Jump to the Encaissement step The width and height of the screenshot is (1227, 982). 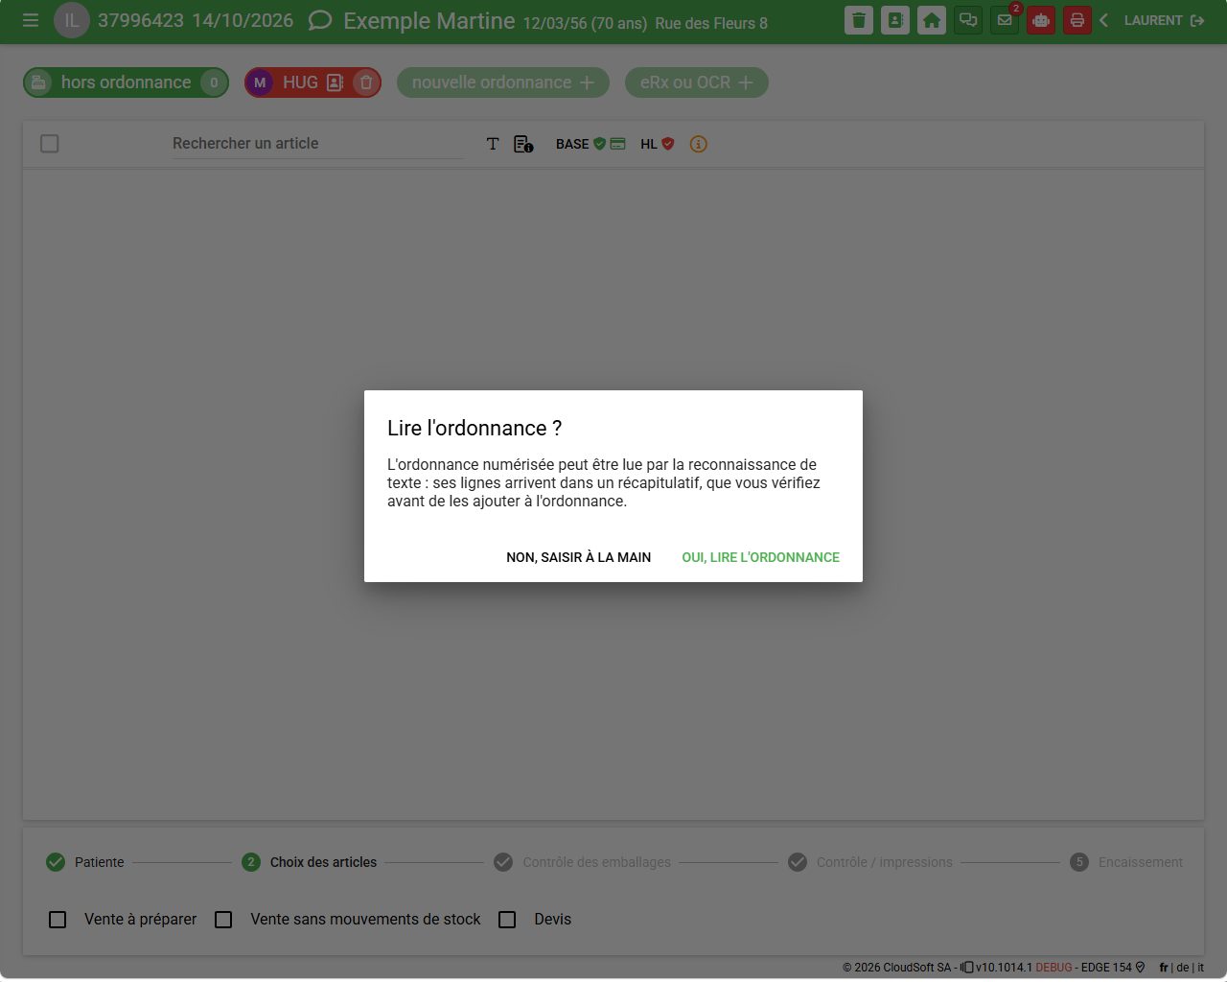tap(1126, 862)
